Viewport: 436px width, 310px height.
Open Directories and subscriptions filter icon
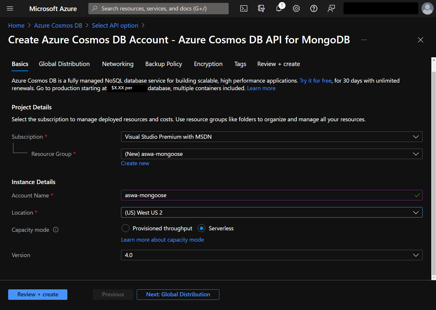pyautogui.click(x=261, y=8)
